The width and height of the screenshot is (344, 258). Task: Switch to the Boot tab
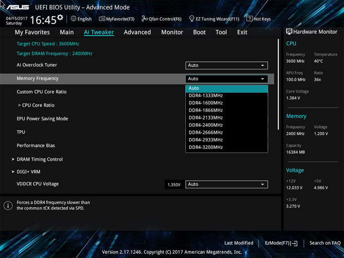coord(199,32)
